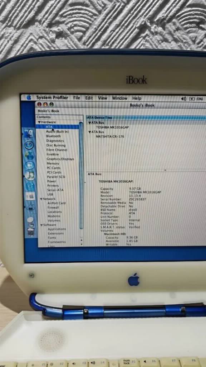The width and height of the screenshot is (206, 367).
Task: Click the Contents list scroll-up arrow
Action: pos(81,240)
